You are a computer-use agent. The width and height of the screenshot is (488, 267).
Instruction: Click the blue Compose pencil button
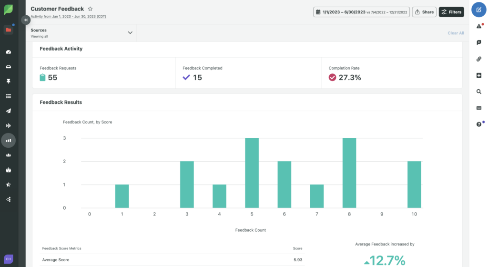[479, 10]
